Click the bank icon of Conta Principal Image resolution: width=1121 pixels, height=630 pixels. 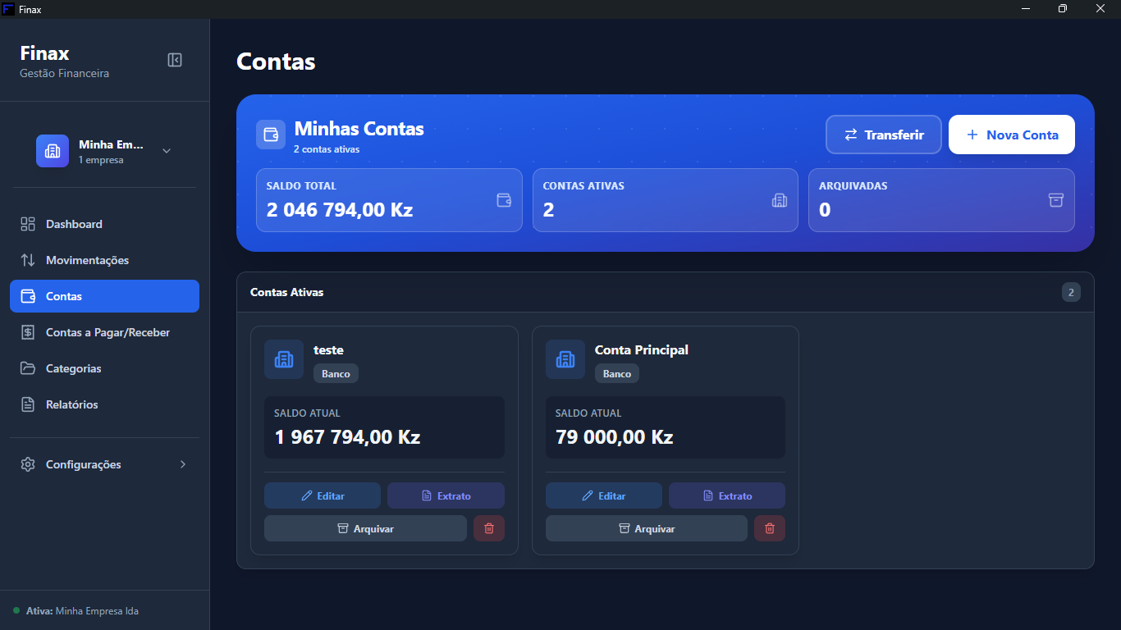[565, 359]
